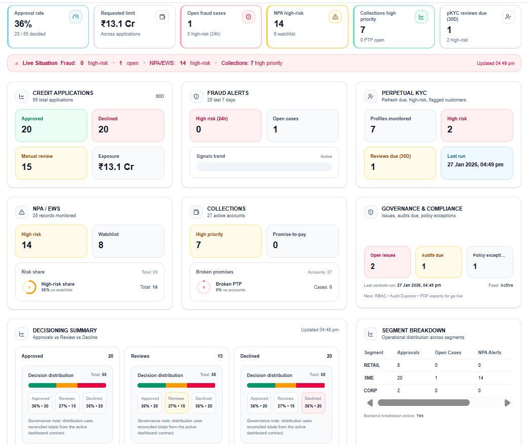This screenshot has width=528, height=445.
Task: Click the left arrow in Segment Breakdown
Action: [370, 402]
